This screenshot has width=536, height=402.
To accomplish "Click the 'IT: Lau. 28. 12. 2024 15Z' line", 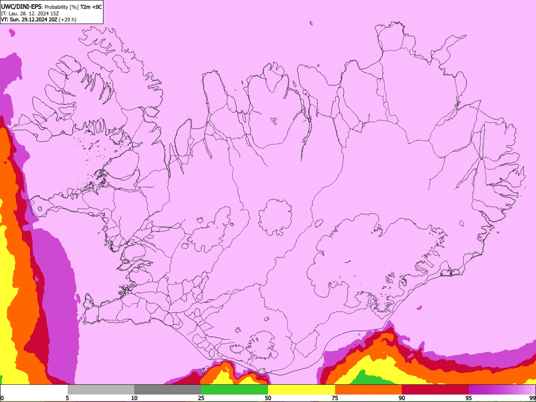I will point(30,14).
